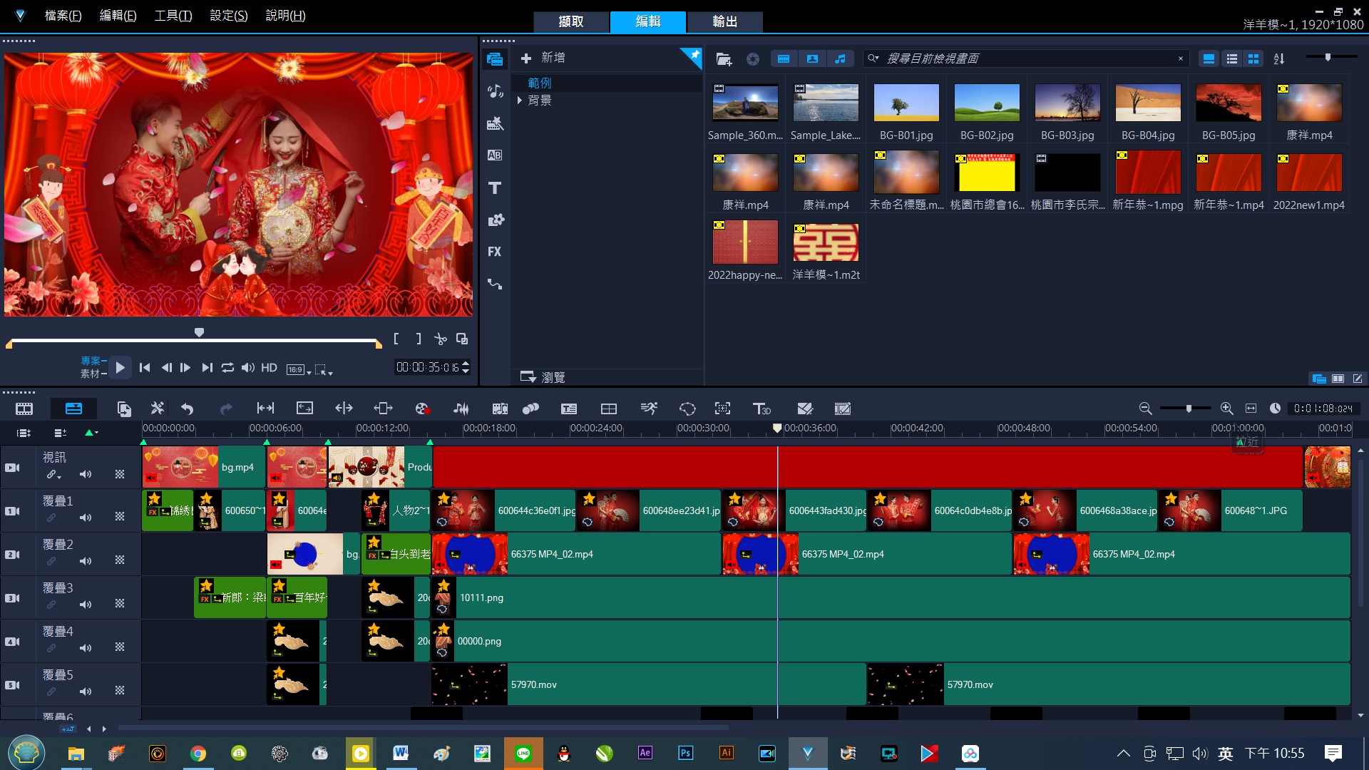Mute the 覆疊1 track speaker
The height and width of the screenshot is (770, 1369).
(x=86, y=518)
